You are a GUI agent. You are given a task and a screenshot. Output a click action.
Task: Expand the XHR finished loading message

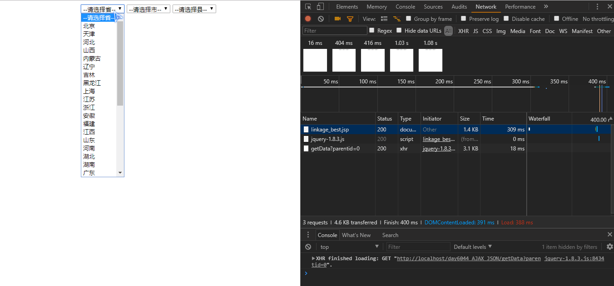tap(313, 258)
